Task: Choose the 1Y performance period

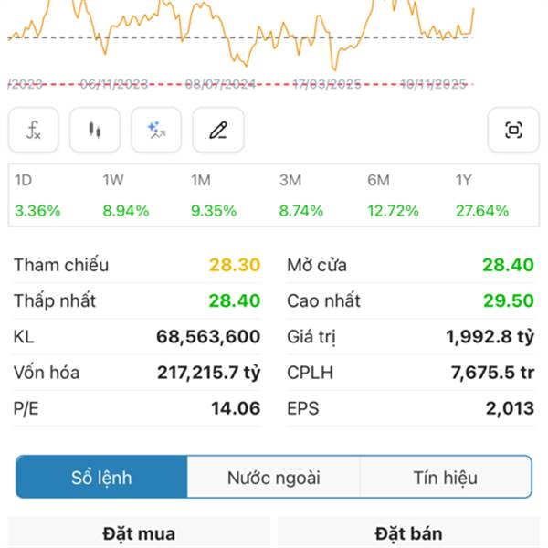Action: click(x=481, y=195)
